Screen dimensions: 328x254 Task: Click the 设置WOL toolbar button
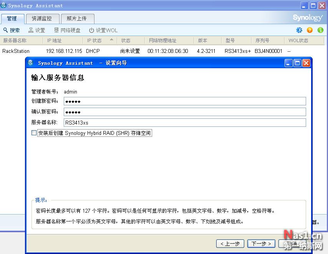click(103, 30)
